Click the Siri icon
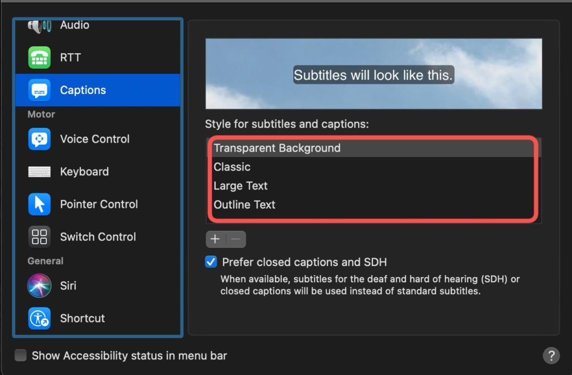572x375 pixels. [x=40, y=286]
